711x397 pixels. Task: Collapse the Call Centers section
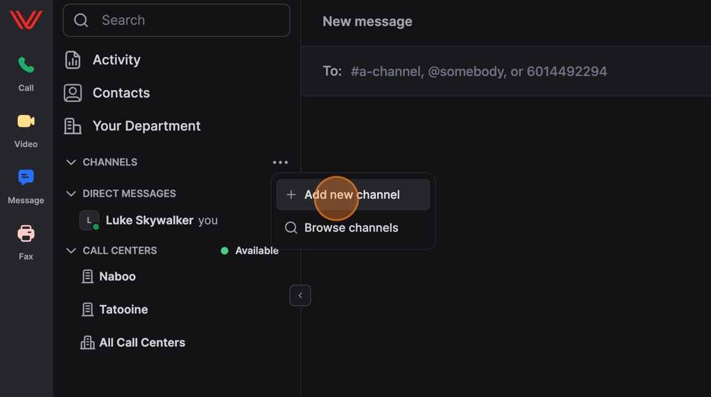[71, 251]
